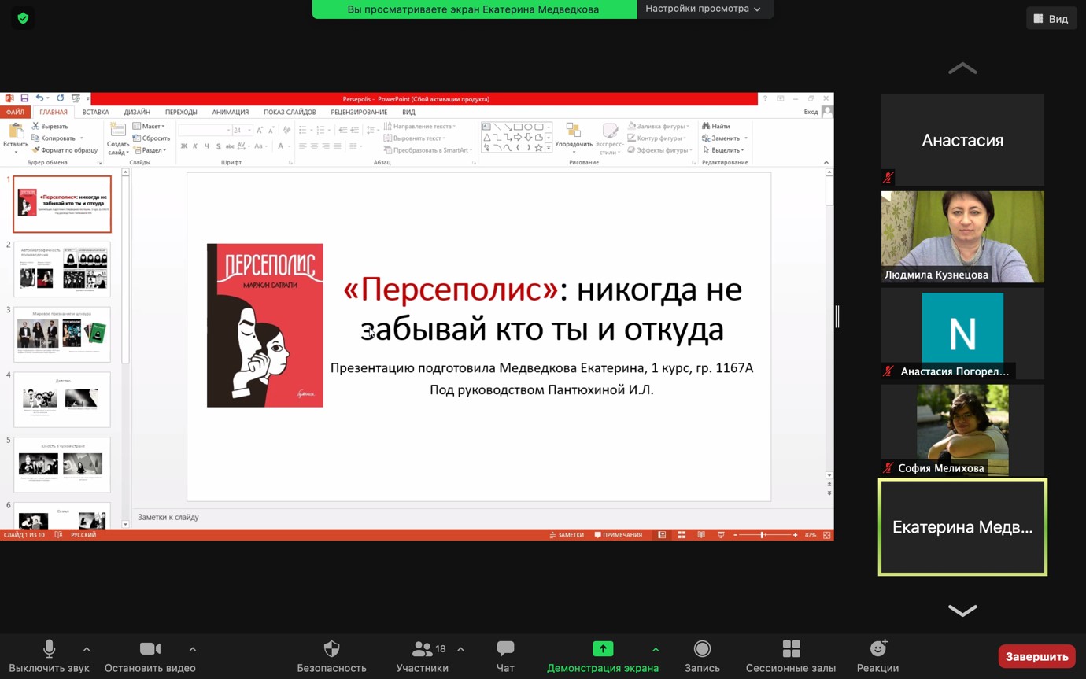Switch to АНИМАЦИЯ ribbon tab
Screen dimensions: 1086x679
tap(231, 112)
